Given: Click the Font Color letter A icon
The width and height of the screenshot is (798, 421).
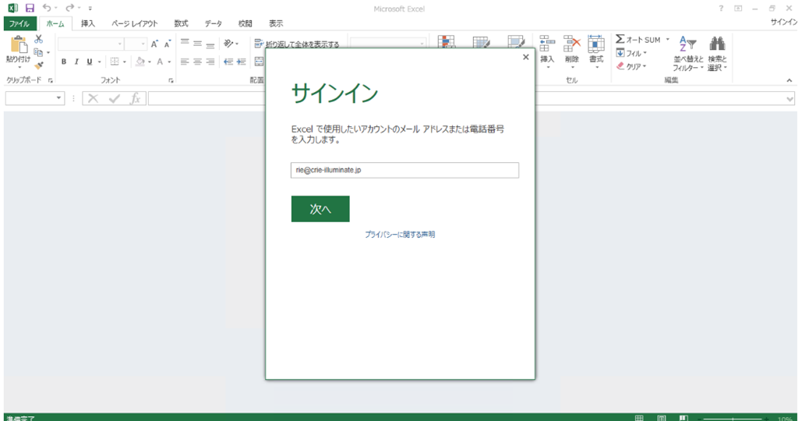Looking at the screenshot, I should (x=160, y=62).
